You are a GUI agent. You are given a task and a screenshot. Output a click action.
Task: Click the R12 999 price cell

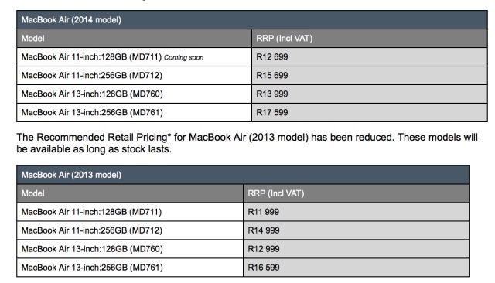357,249
